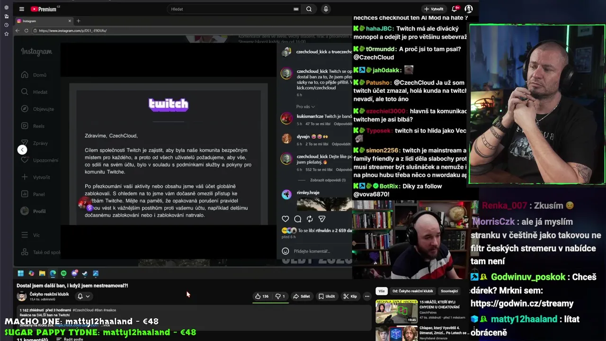Image resolution: width=606 pixels, height=341 pixels.
Task: Open a new browser tab
Action: 79,21
